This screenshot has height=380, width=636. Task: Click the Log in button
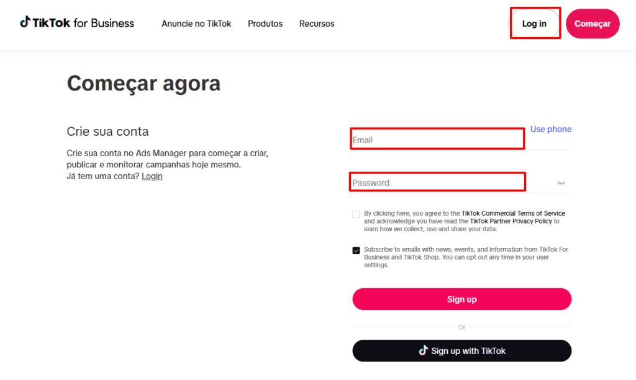534,24
